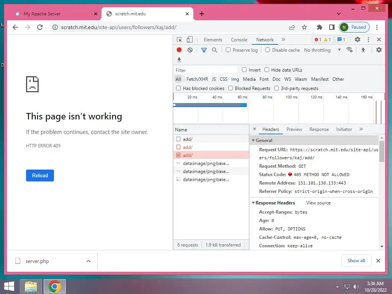Select the highlighted red add/ request
The image size is (392, 294).
coord(211,155)
